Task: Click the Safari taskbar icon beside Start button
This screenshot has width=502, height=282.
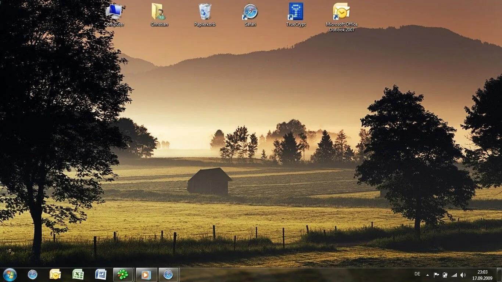Action: pos(33,274)
